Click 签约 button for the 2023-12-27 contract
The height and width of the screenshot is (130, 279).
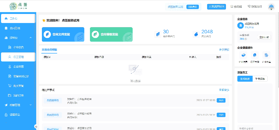[x=221, y=100]
